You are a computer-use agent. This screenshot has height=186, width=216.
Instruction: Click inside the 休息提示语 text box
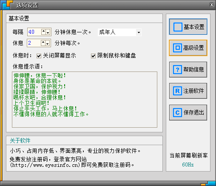coord(85,100)
